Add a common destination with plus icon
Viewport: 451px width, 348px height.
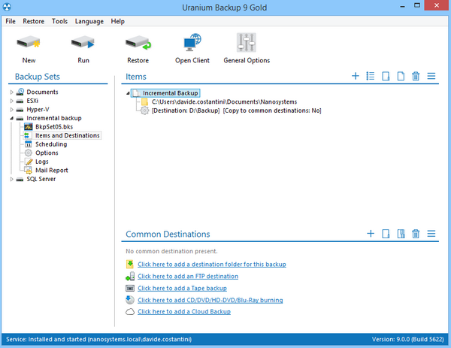pos(371,233)
